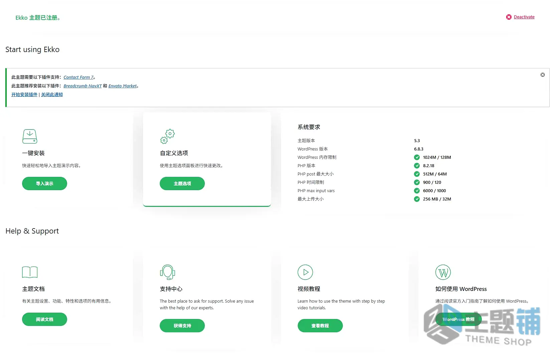Click the 'Learn how to use the theme' description

(341, 305)
